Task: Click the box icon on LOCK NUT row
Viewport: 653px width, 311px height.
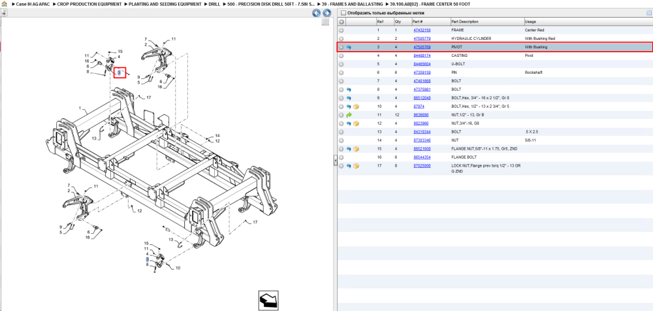Action: 356,166
